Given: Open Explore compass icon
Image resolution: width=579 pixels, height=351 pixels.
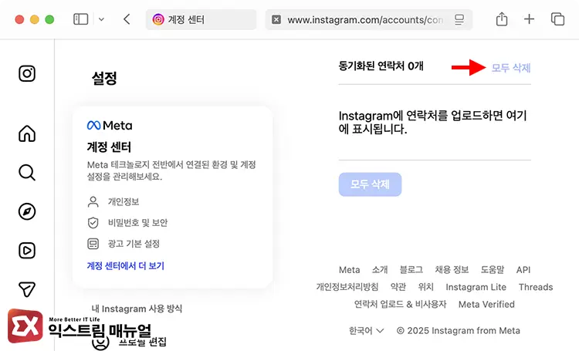Looking at the screenshot, I should (27, 211).
